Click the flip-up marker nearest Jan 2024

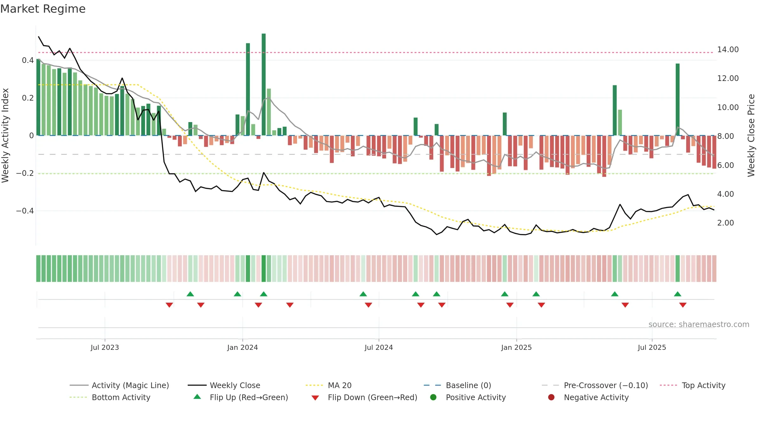pyautogui.click(x=237, y=294)
